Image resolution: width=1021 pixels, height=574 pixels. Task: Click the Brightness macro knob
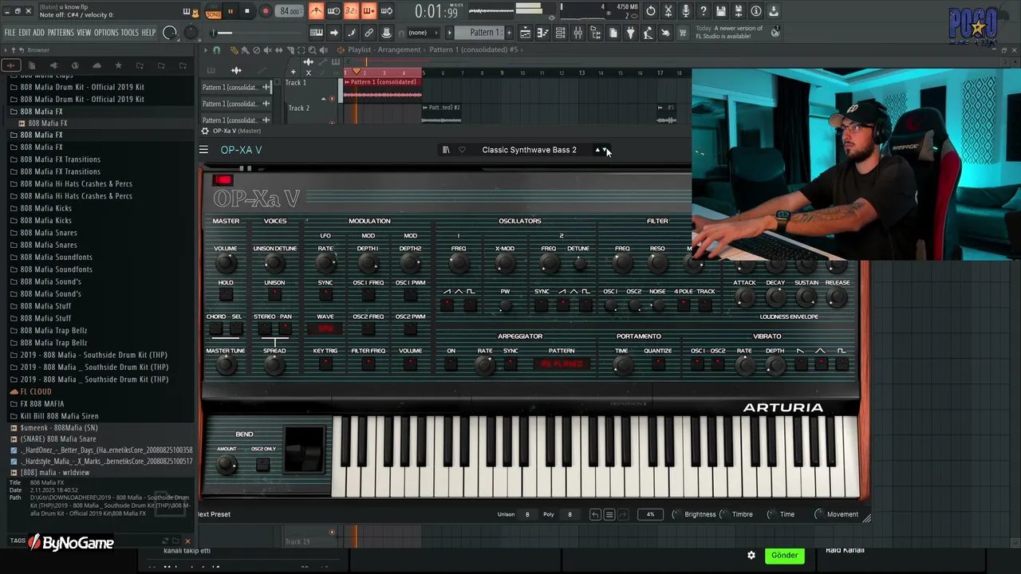[677, 514]
